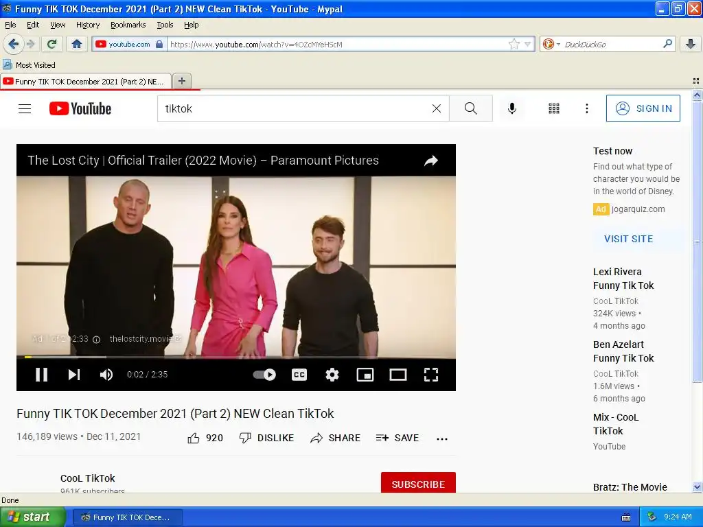
Task: Start voice search with the microphone icon
Action: pyautogui.click(x=512, y=108)
